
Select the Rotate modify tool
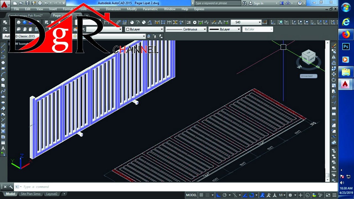[x=334, y=80]
